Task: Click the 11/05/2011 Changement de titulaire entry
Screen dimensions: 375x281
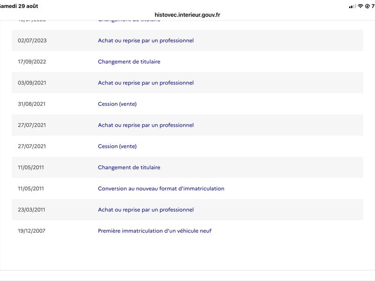Action: coord(187,167)
